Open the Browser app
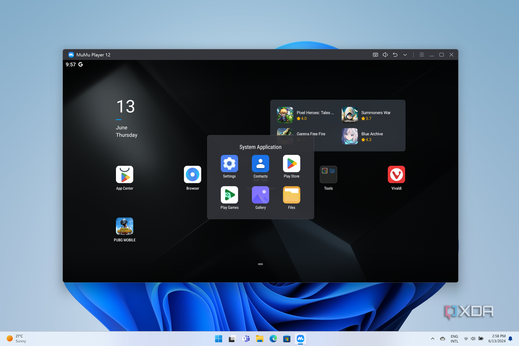The width and height of the screenshot is (519, 346). [x=193, y=175]
